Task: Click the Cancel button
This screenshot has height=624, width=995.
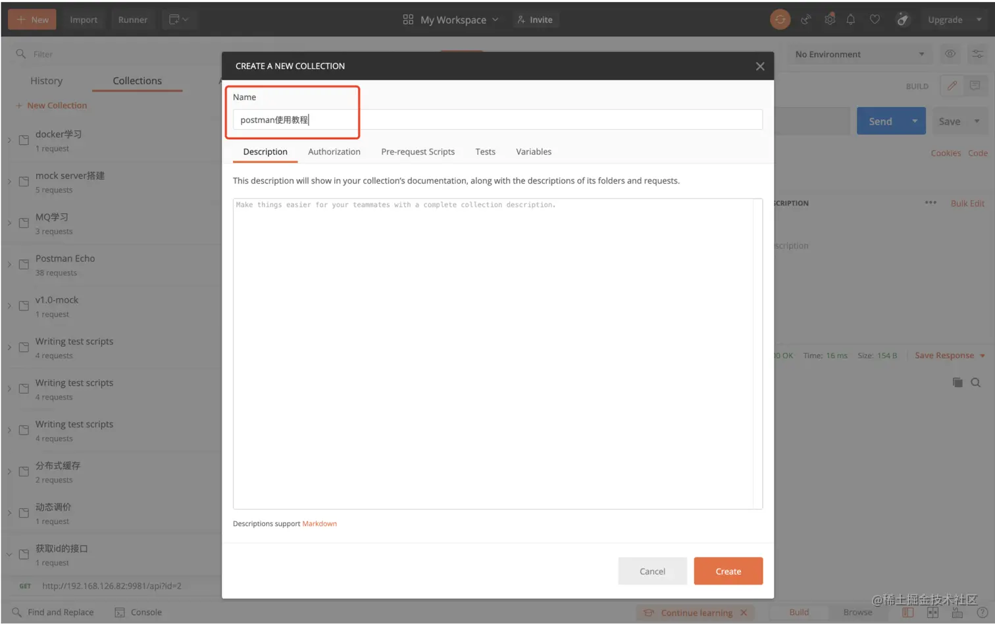Action: click(x=652, y=571)
